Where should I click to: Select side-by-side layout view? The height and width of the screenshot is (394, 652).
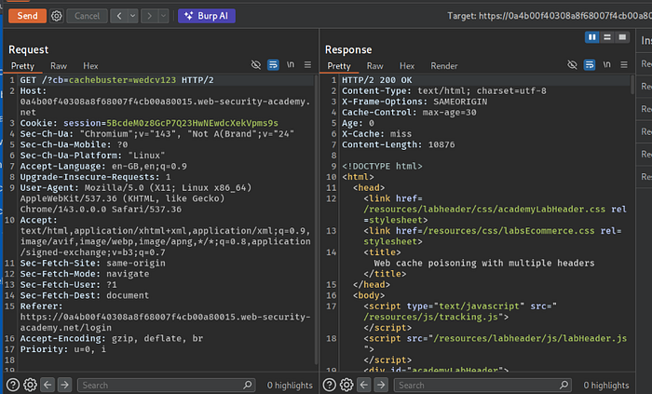click(x=592, y=37)
